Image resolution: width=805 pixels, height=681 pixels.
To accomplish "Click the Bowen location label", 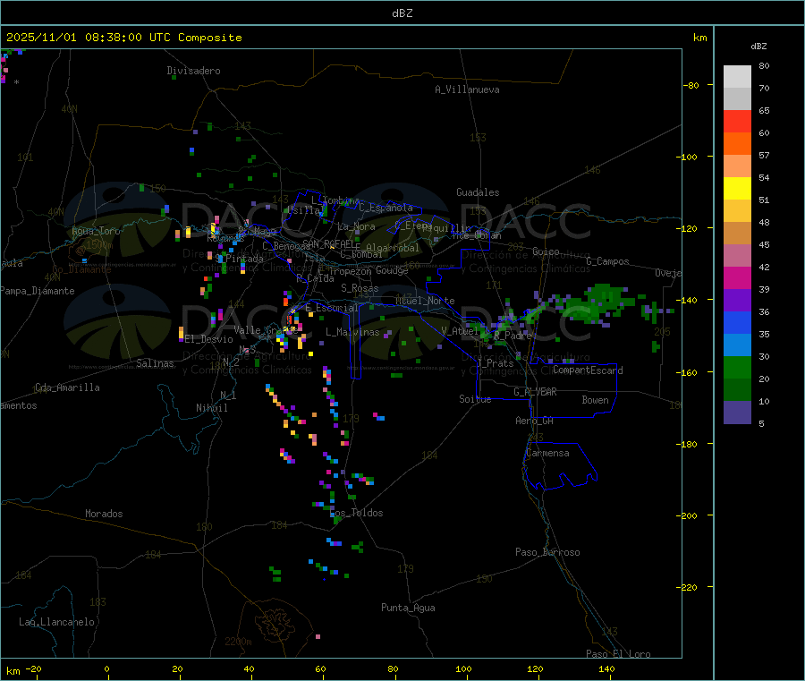I will 596,399.
